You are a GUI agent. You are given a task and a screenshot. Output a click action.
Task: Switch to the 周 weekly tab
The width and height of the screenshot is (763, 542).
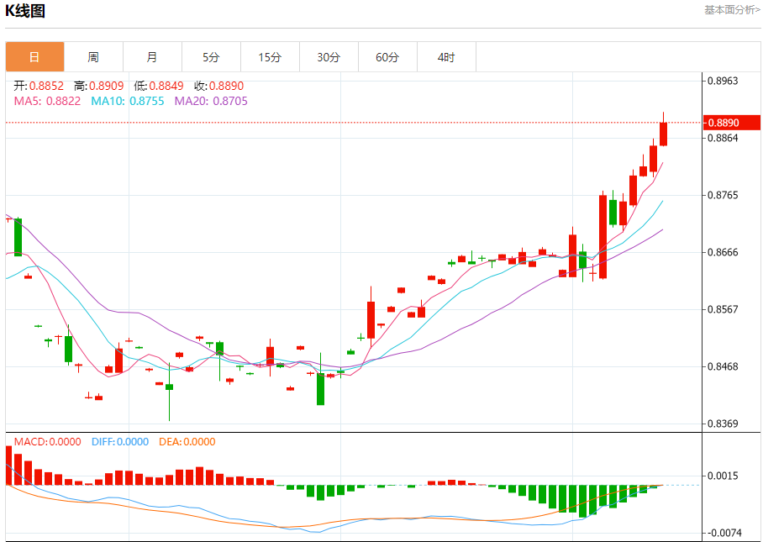click(x=93, y=57)
